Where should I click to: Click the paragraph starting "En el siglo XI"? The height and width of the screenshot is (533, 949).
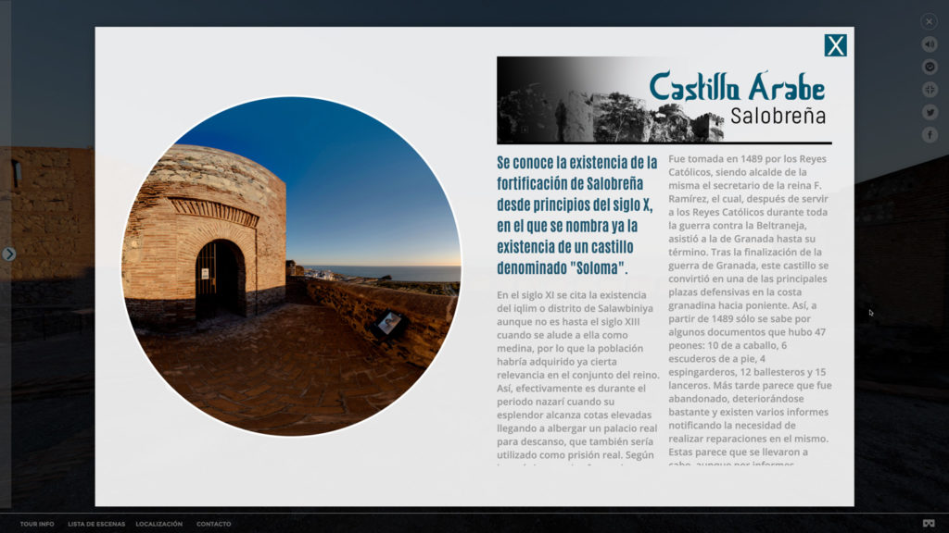(x=578, y=378)
